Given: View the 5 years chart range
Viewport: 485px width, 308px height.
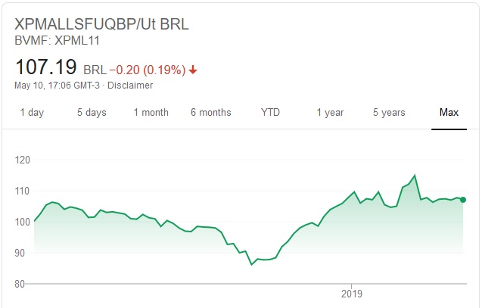Looking at the screenshot, I should pyautogui.click(x=389, y=113).
